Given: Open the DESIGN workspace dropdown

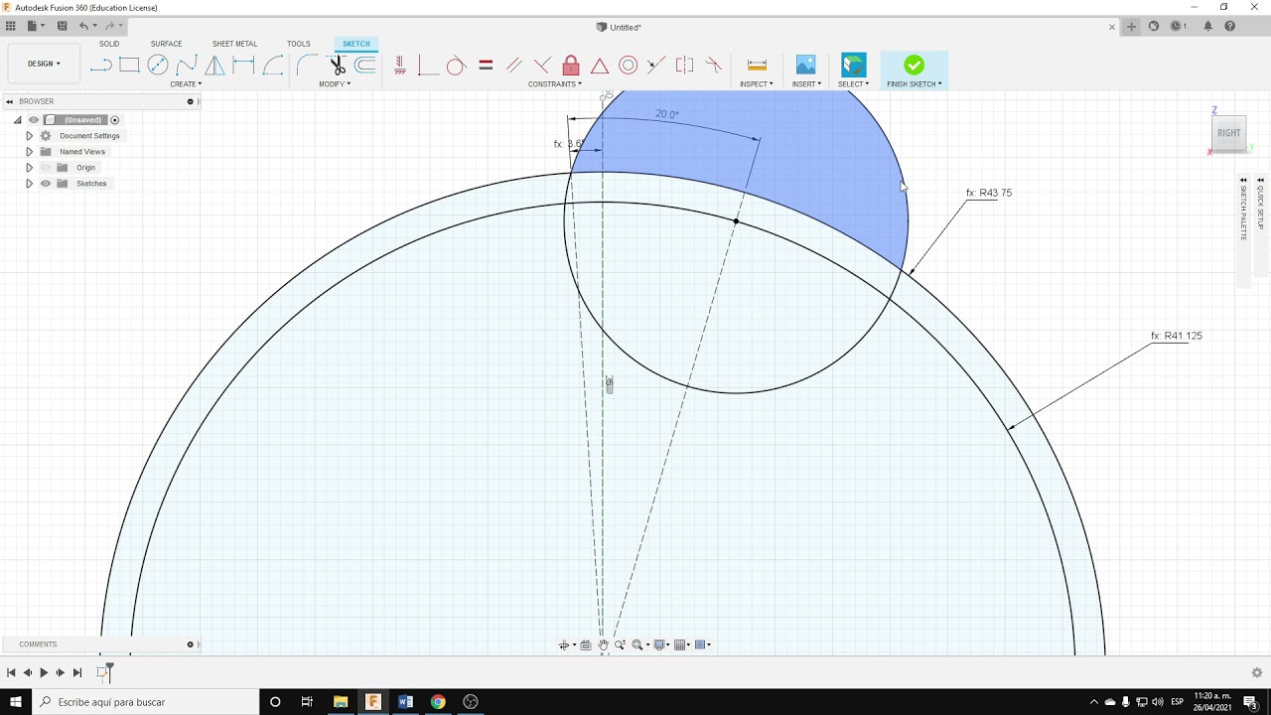Looking at the screenshot, I should [44, 64].
